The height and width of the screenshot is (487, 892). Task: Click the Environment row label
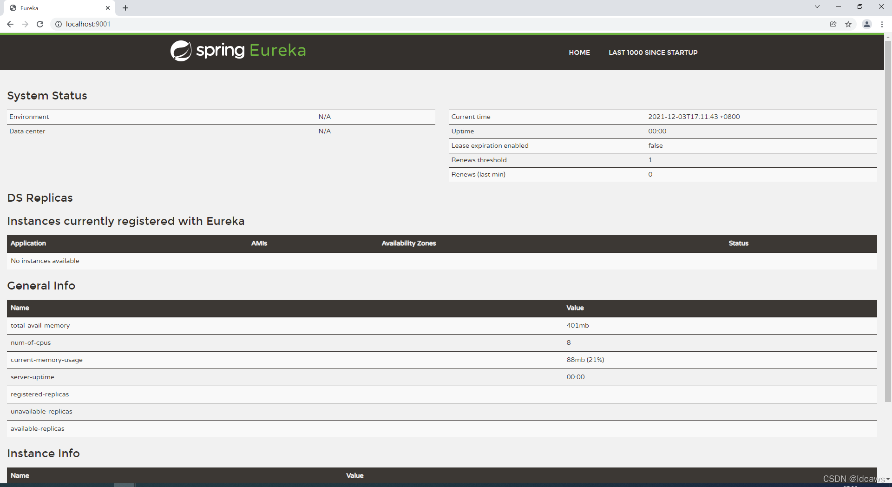pyautogui.click(x=29, y=117)
